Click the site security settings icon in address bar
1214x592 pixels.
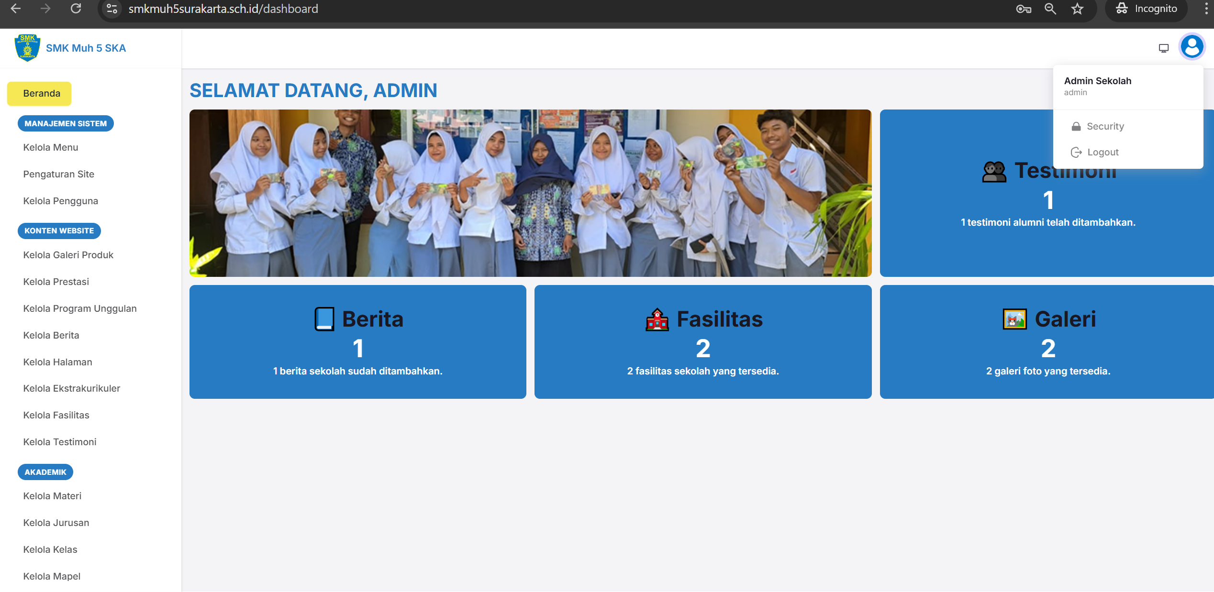pyautogui.click(x=111, y=9)
